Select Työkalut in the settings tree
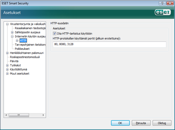175x130 pixels. tap(15, 65)
